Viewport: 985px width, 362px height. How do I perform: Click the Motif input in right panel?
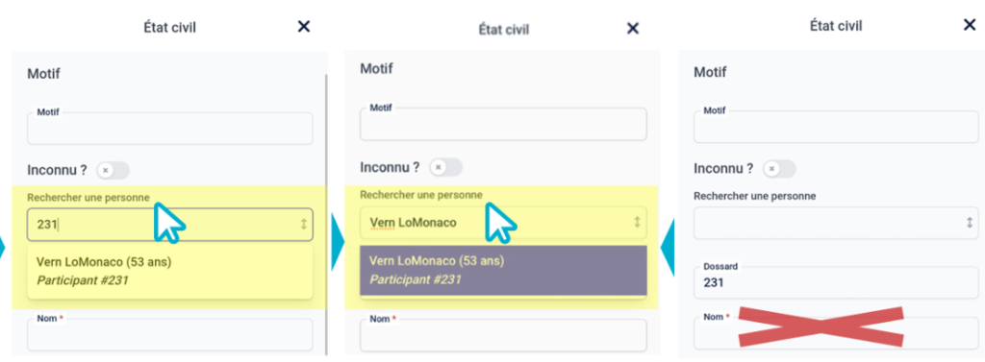pos(836,127)
